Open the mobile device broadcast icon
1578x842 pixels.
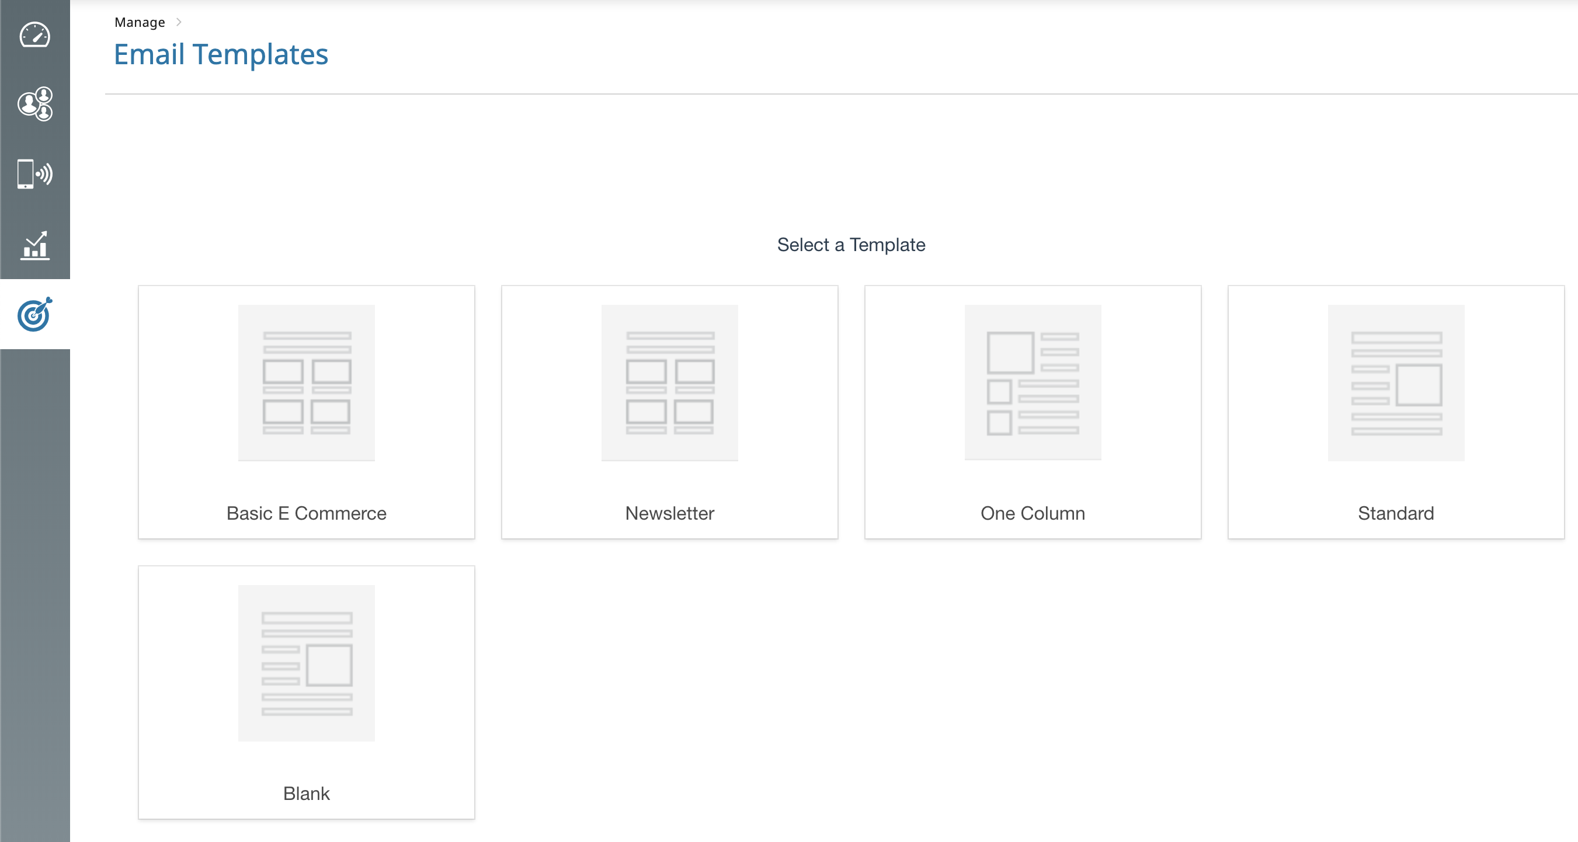click(35, 174)
